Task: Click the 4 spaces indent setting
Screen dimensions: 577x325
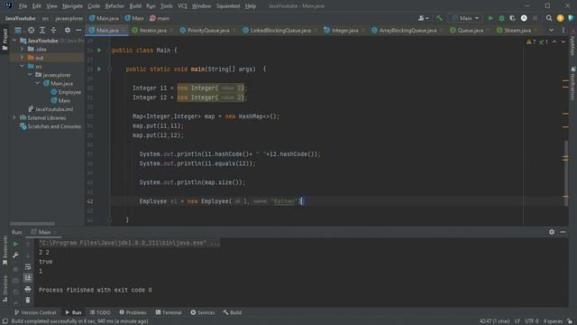Action: click(x=553, y=321)
